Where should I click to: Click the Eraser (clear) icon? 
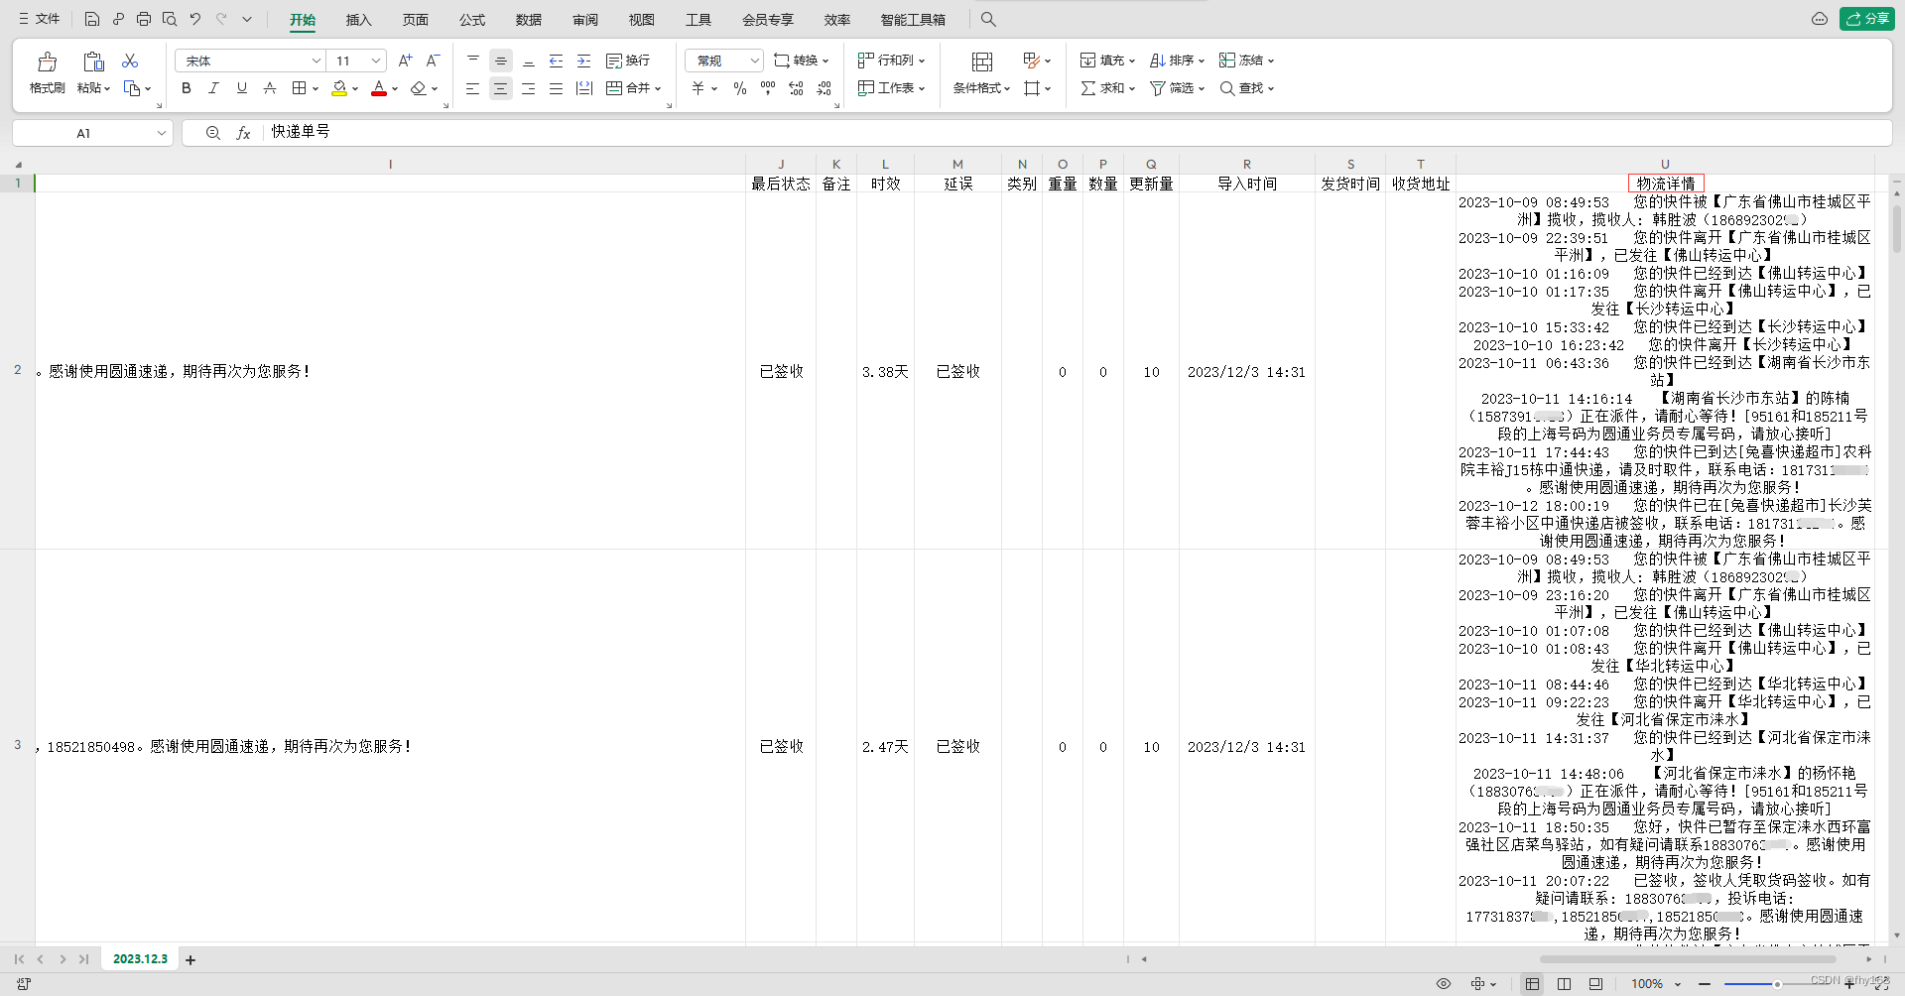[x=418, y=88]
